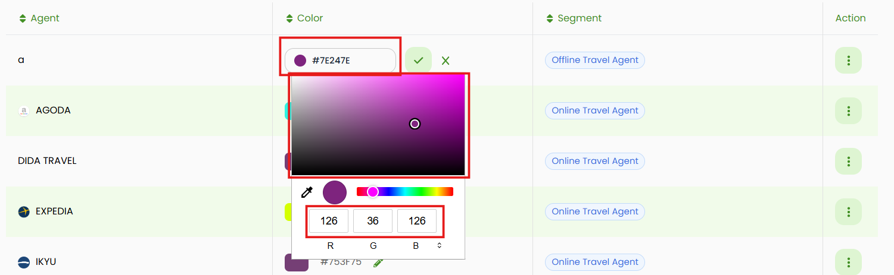
Task: Click the #7E247E hex color input field
Action: tap(340, 60)
